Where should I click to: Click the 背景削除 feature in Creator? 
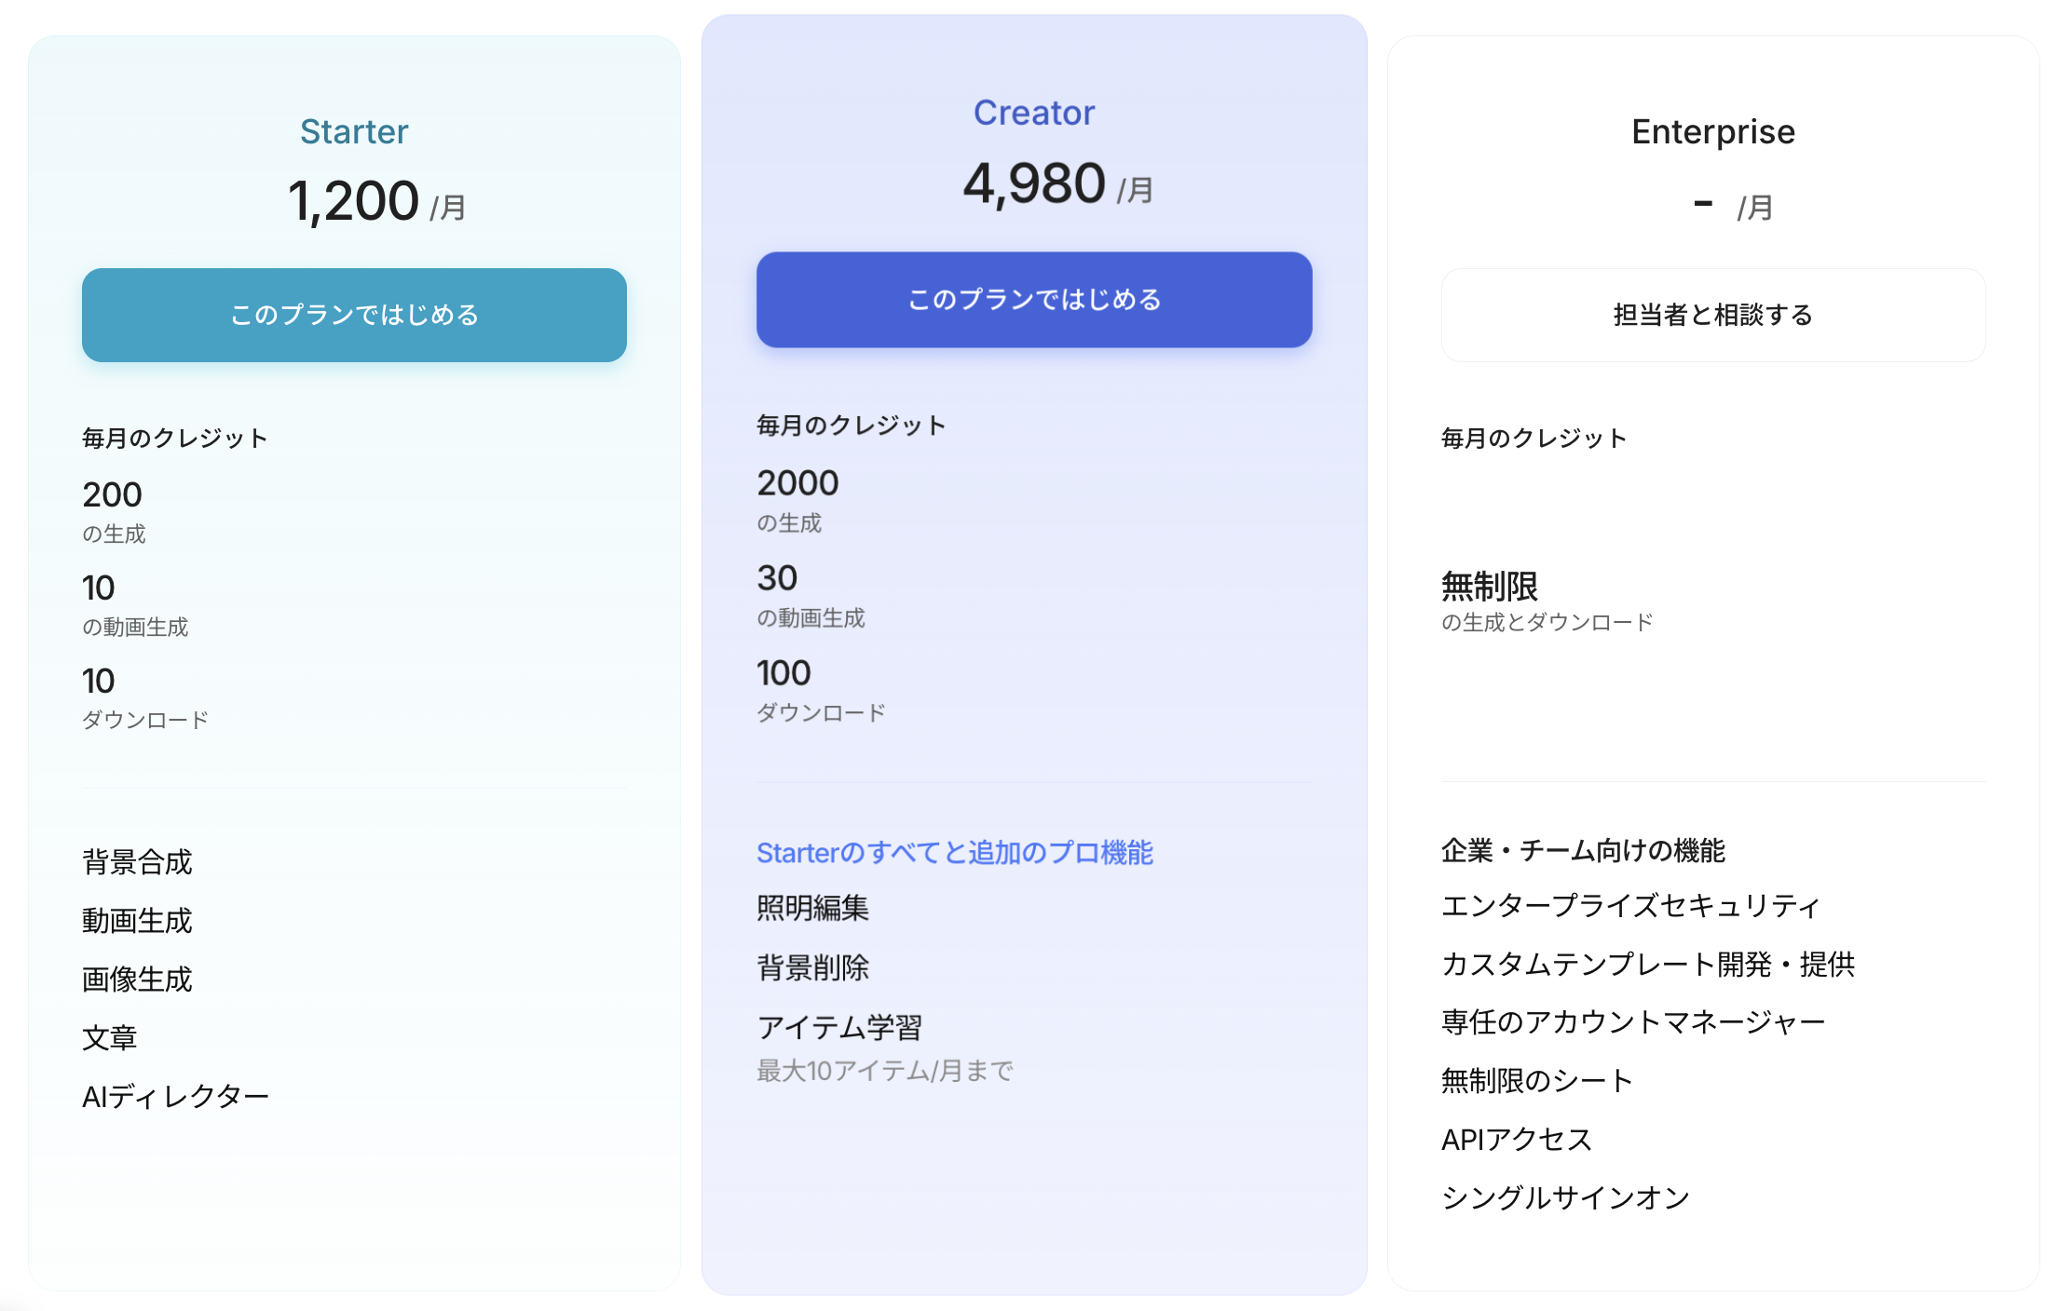point(812,967)
